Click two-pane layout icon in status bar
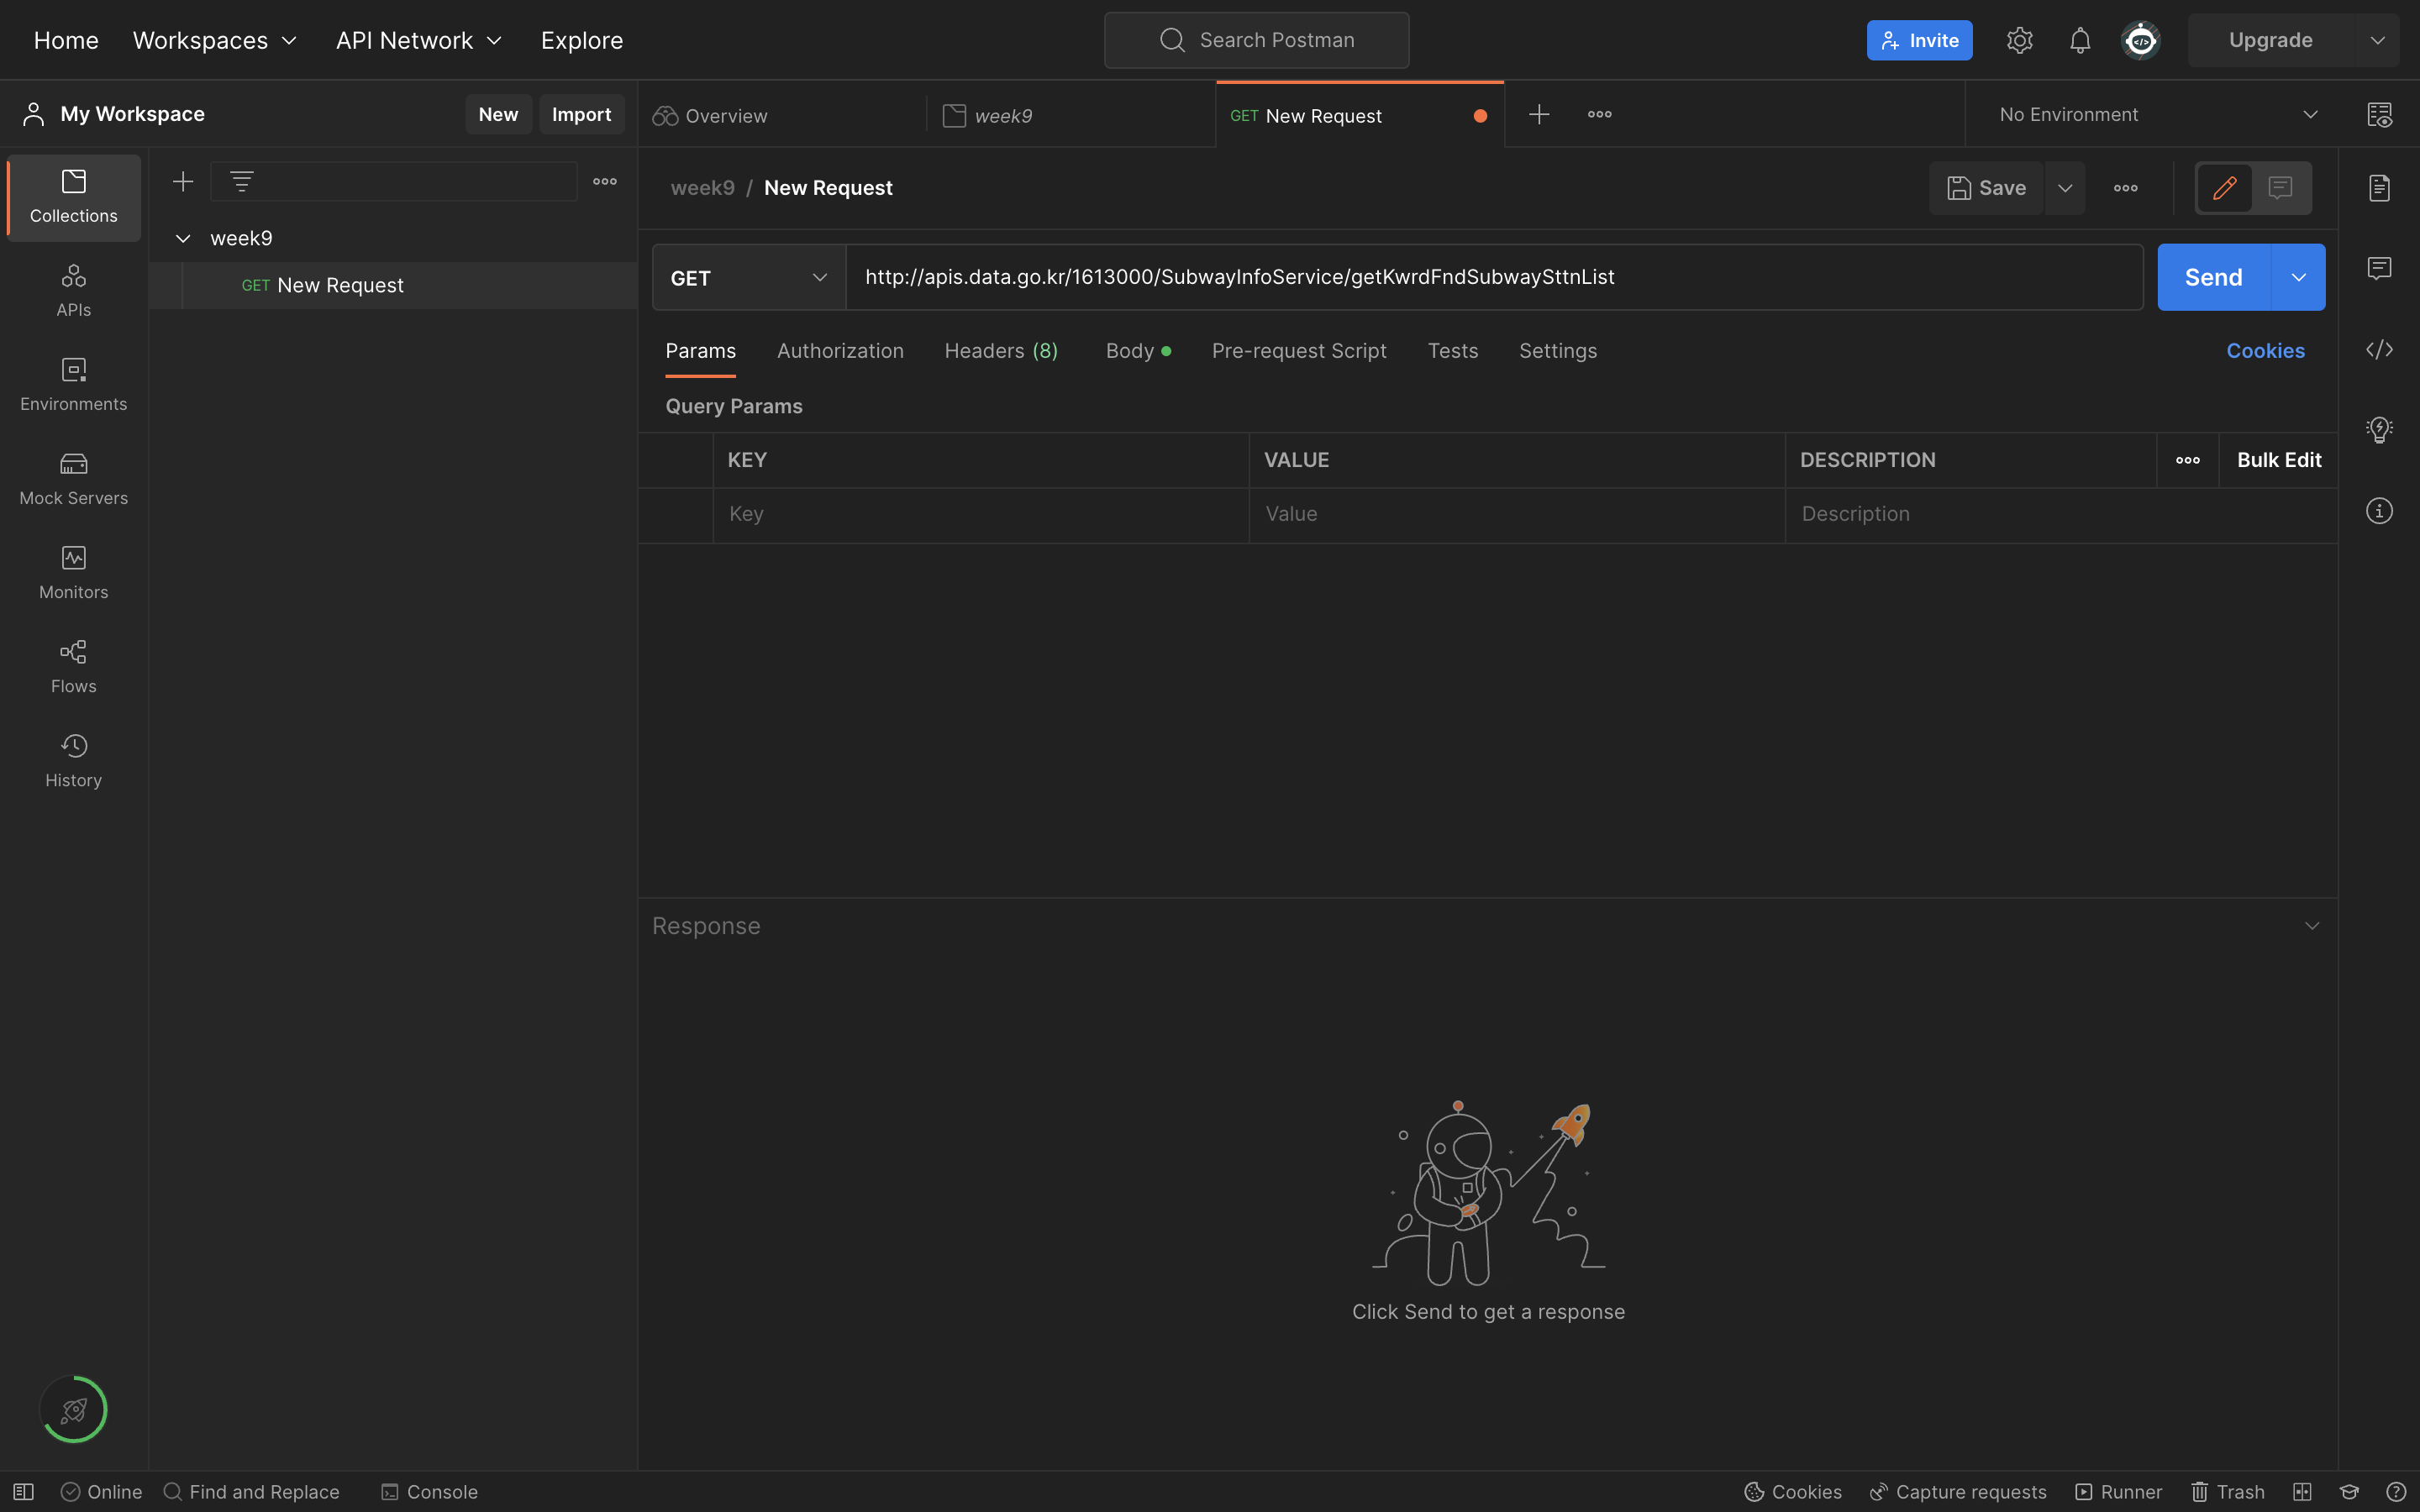The image size is (2420, 1512). pos(2302,1492)
